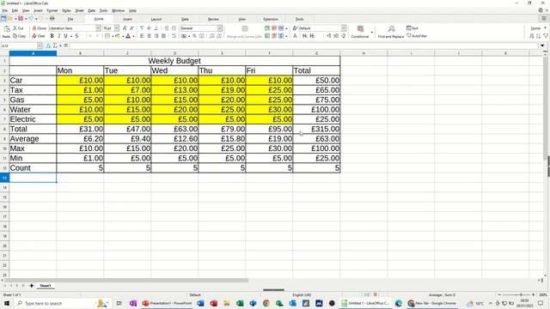
Task: Toggle Strikethrough formatting
Action: pyautogui.click(x=76, y=36)
